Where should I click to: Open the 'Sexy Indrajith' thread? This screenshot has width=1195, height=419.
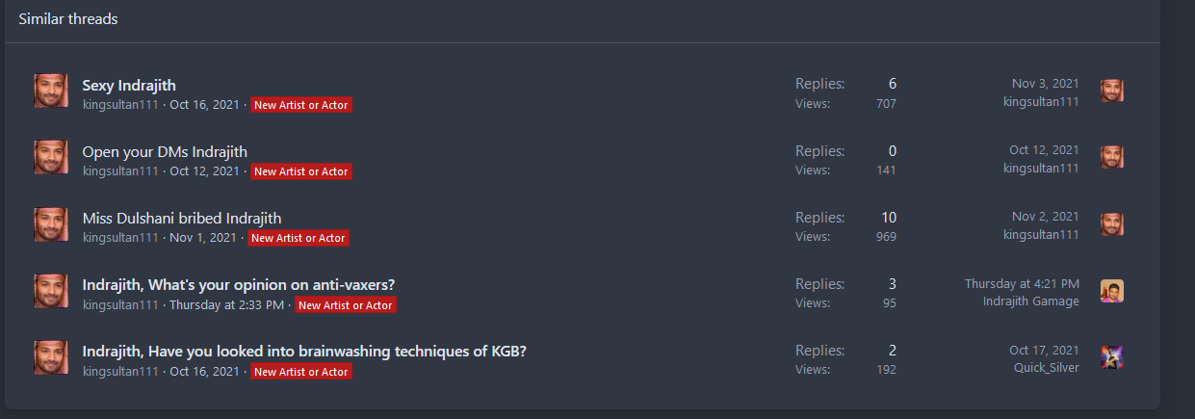point(129,85)
